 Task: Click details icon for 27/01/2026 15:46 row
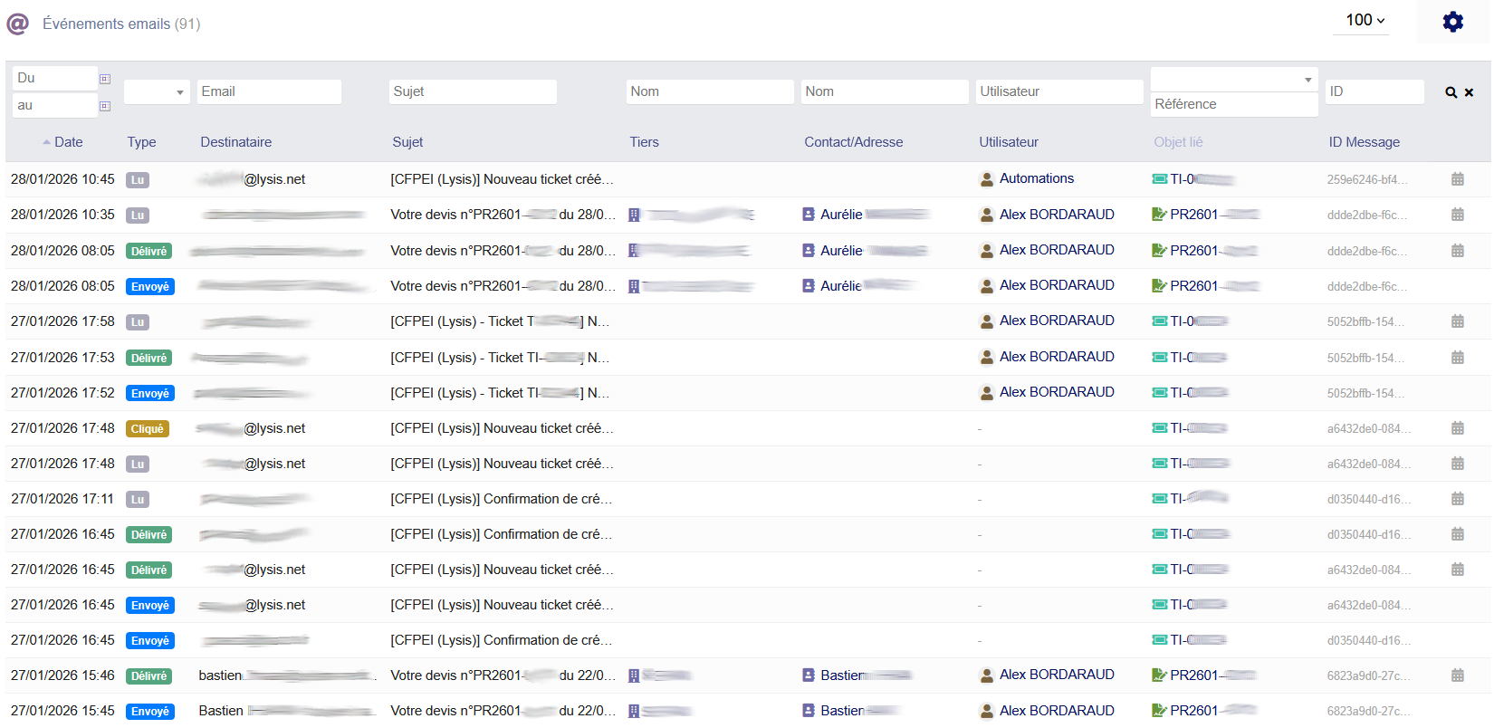[1457, 675]
